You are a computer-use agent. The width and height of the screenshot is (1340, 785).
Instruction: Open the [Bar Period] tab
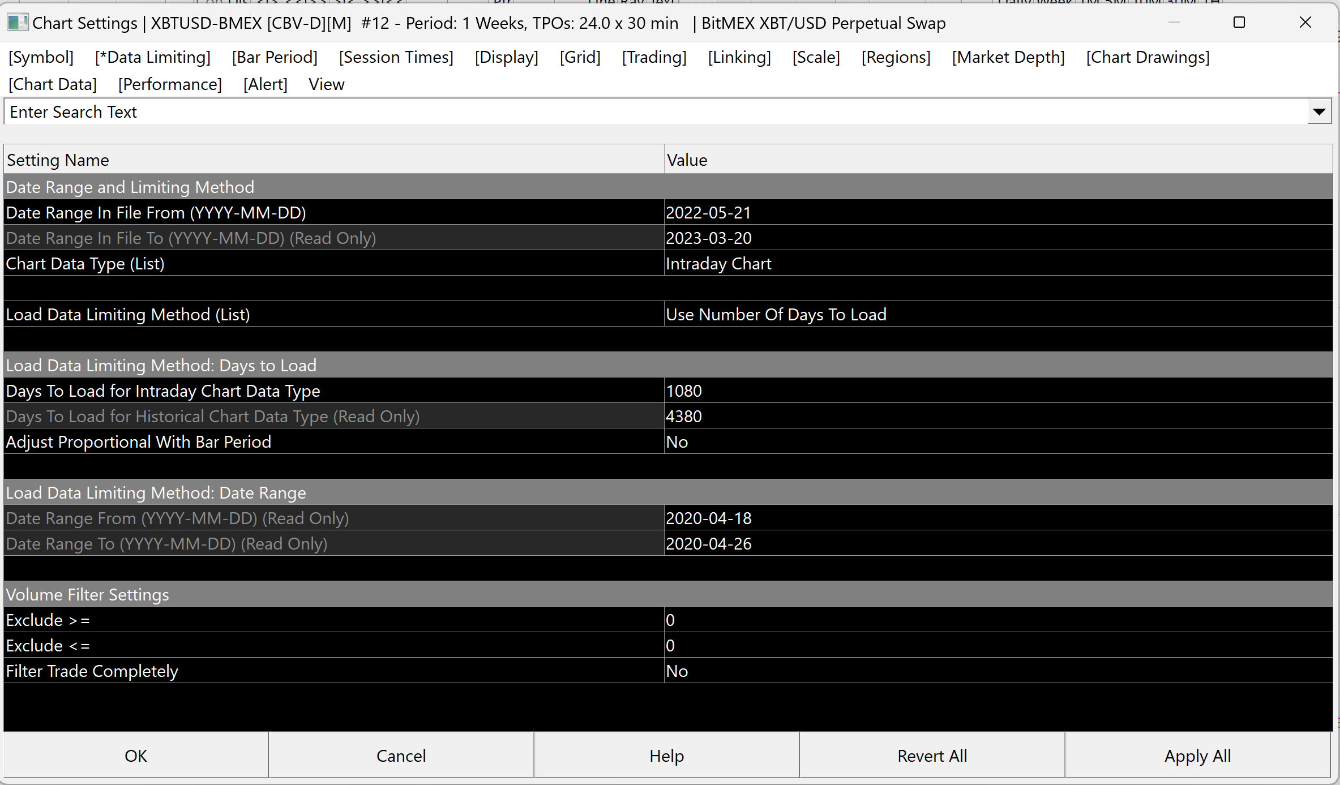point(275,57)
